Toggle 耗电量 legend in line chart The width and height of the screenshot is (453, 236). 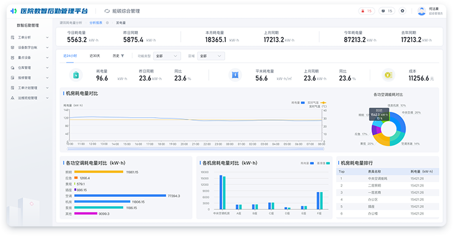(x=298, y=103)
